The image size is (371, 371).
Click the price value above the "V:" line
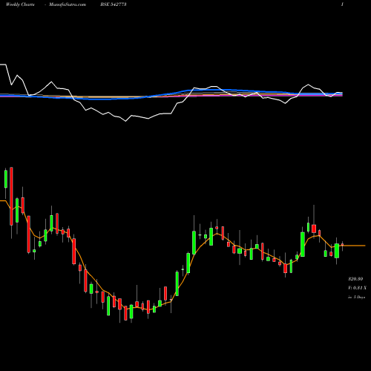click(355, 279)
